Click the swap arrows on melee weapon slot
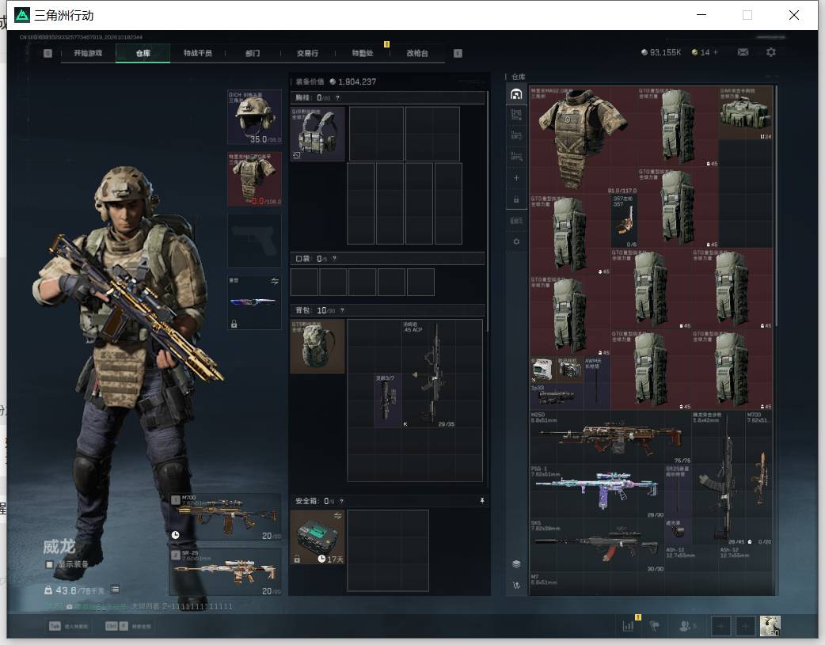Viewport: 825px width, 645px height. (275, 282)
